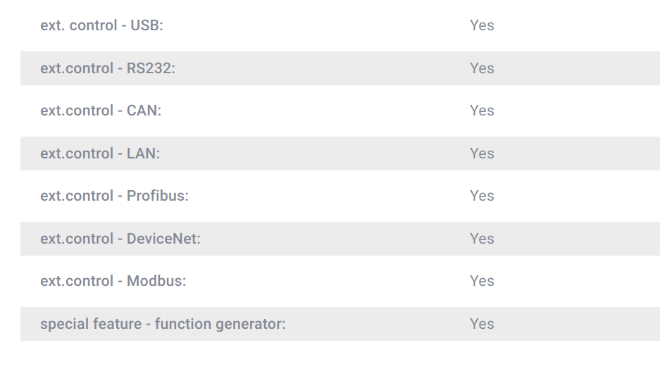Select the Yes value for LAN
Image resolution: width=660 pixels, height=388 pixels.
pos(482,154)
